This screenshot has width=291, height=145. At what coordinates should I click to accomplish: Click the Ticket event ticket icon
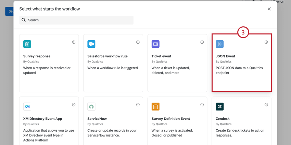tap(155, 44)
